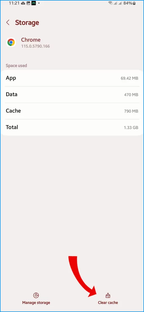Screen dimensions: 144x312
Task: Tap the App row showing 69.42 MB
Action: click(72, 78)
